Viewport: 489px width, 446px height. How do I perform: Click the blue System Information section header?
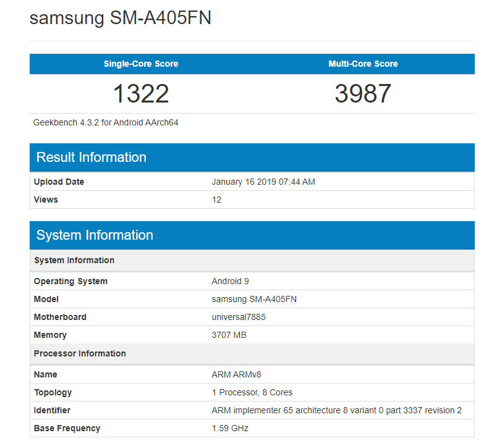tap(95, 235)
